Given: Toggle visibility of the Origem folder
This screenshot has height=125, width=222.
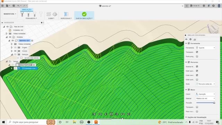Looking at the screenshot, I should click(15, 48).
